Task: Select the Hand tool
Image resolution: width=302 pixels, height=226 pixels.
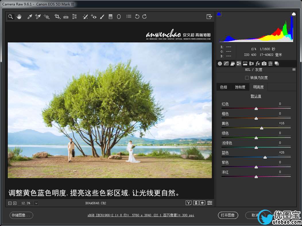Action: point(19,17)
